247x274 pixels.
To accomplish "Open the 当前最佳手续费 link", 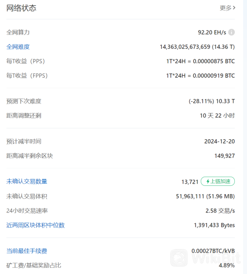I will pyautogui.click(x=27, y=251).
